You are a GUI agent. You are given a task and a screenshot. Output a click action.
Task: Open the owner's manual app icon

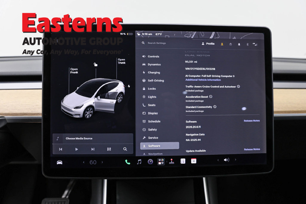[x=183, y=161]
